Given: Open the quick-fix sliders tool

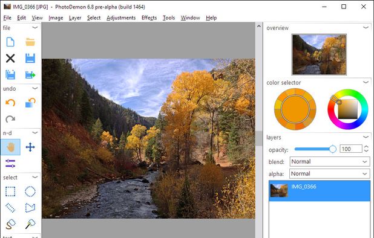Looking at the screenshot, I should click(10, 164).
